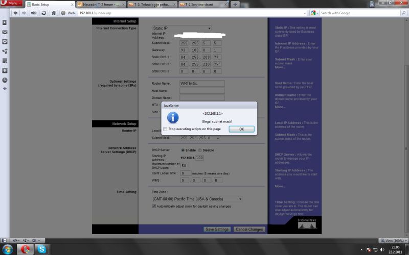
Task: Open the Downloads panel in sidebar
Action: (5, 70)
